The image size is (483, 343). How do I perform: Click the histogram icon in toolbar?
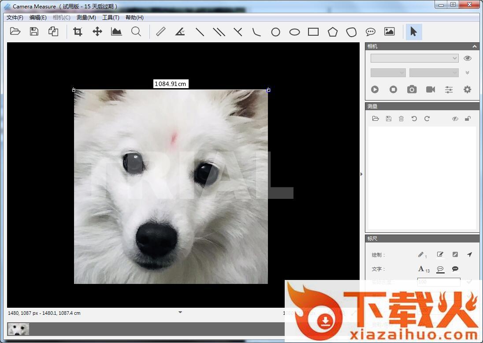116,32
